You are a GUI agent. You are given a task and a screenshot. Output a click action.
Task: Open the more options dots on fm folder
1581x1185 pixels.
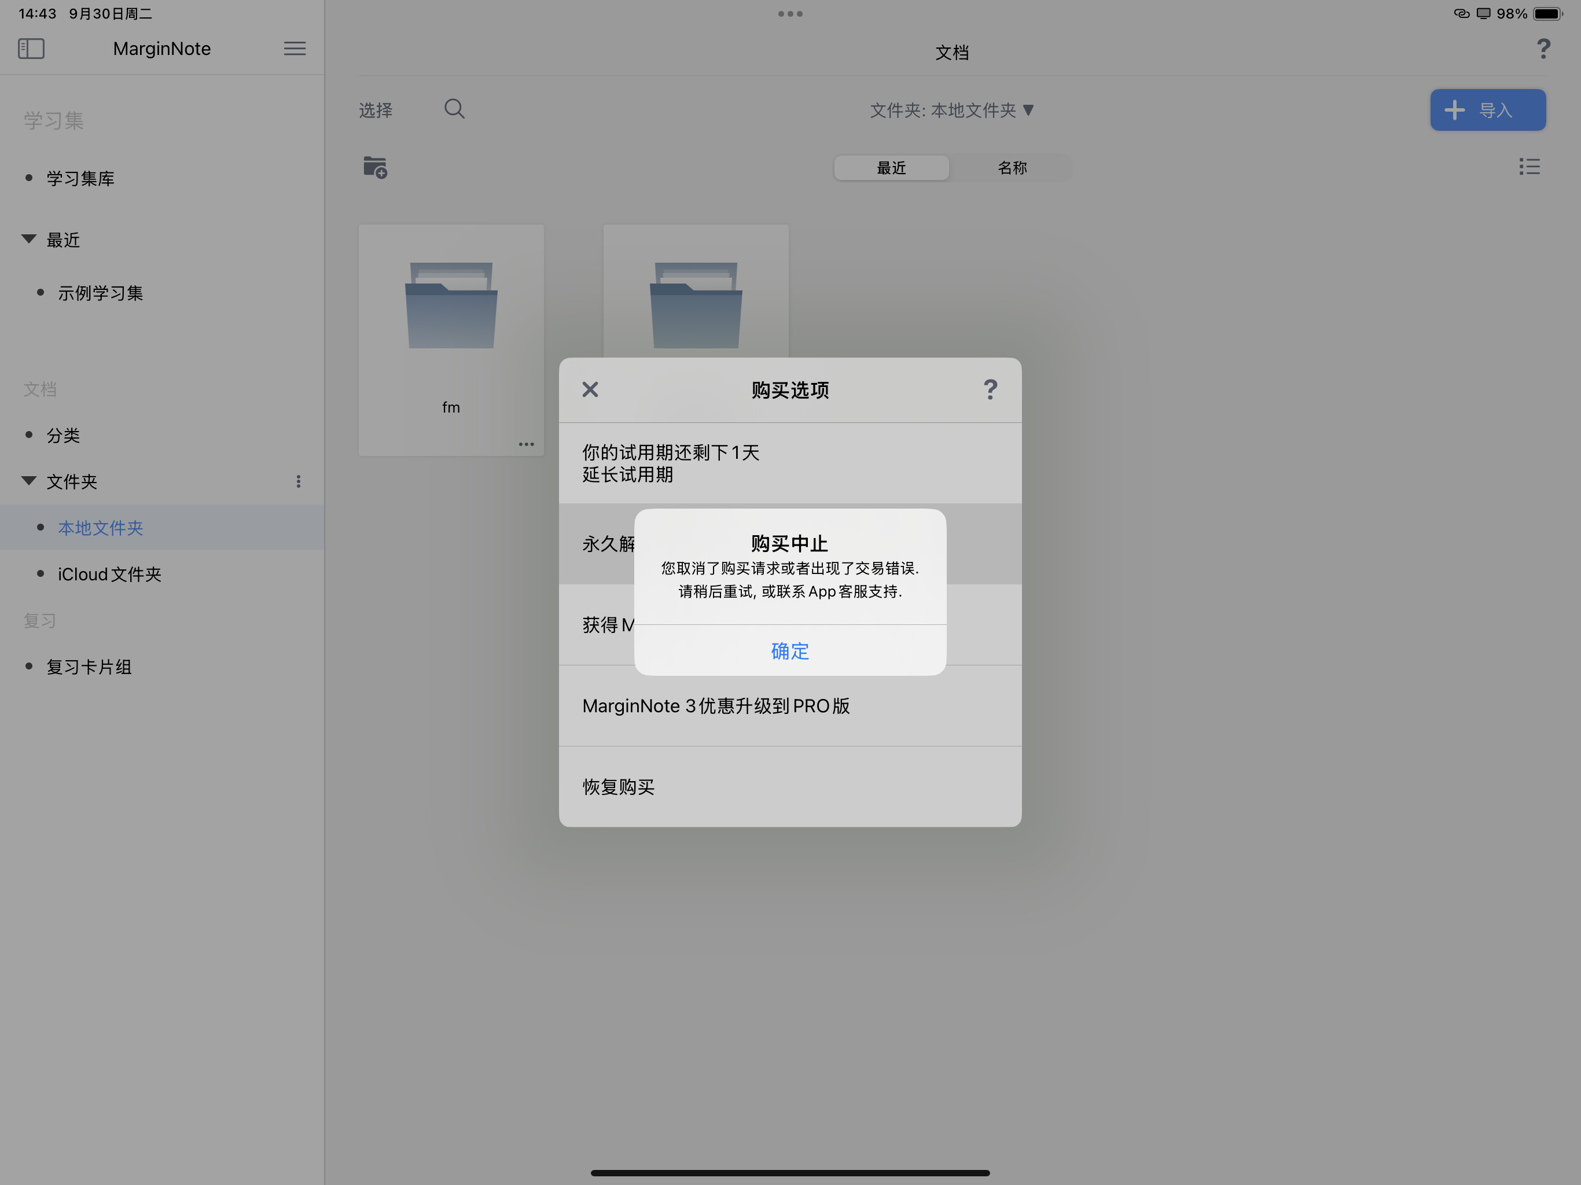pos(527,444)
